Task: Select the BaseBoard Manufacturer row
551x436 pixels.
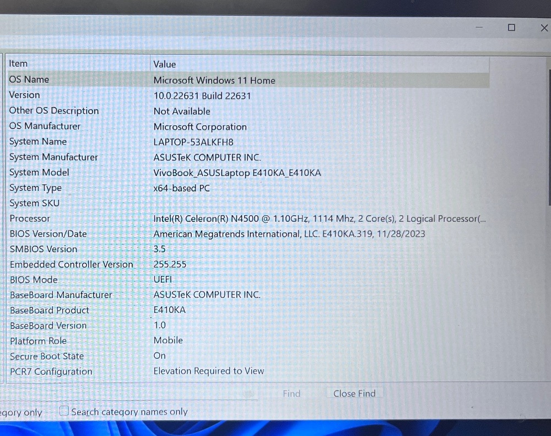Action: [x=248, y=295]
